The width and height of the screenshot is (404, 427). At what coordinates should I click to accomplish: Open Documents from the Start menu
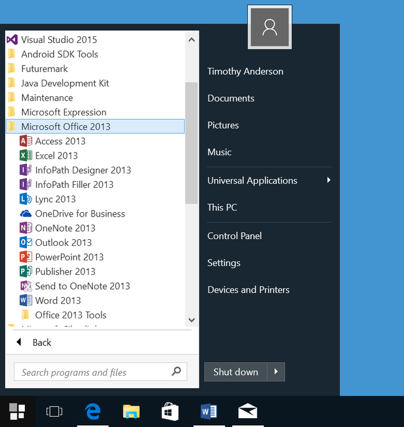click(231, 98)
